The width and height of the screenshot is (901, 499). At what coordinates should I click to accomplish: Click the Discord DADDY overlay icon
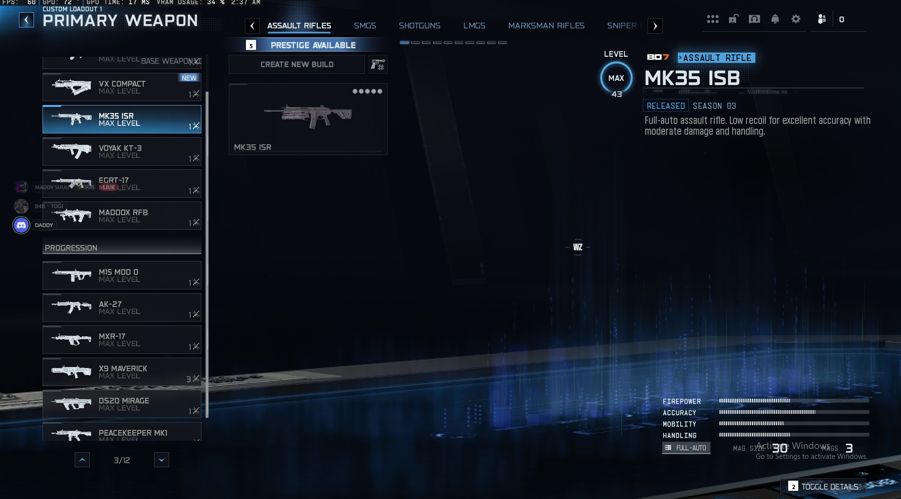point(21,225)
